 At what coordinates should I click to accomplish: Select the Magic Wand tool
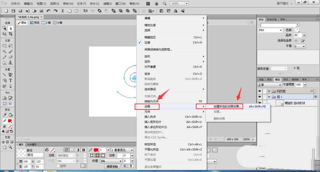[4, 51]
